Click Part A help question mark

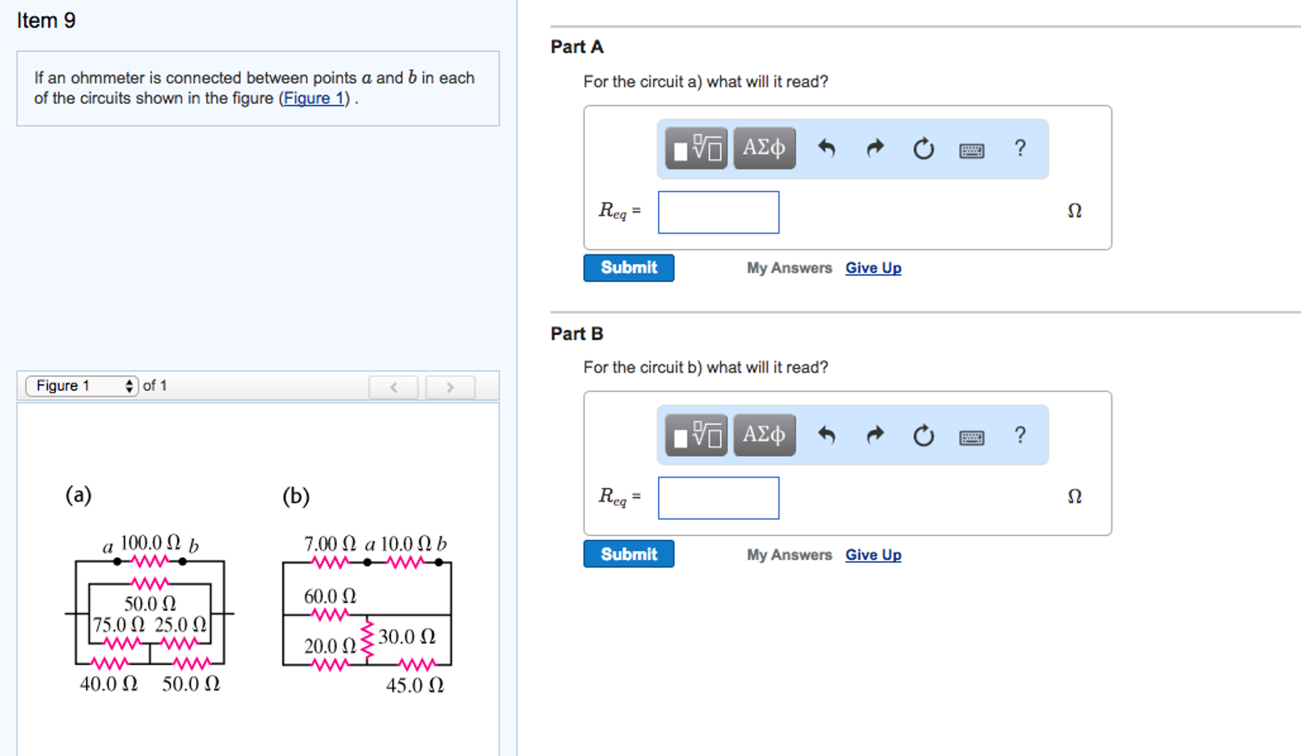[x=1020, y=148]
